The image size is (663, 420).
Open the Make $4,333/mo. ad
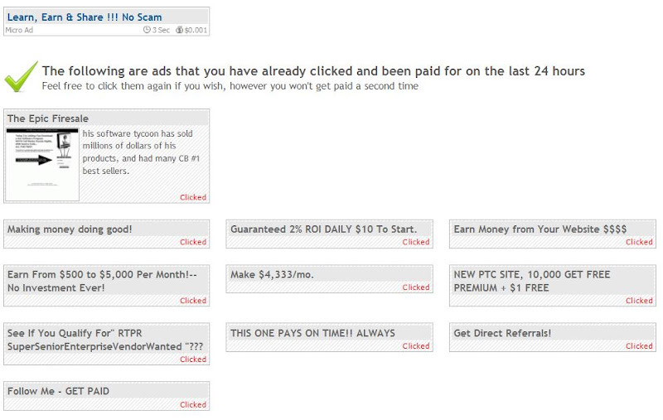click(272, 274)
